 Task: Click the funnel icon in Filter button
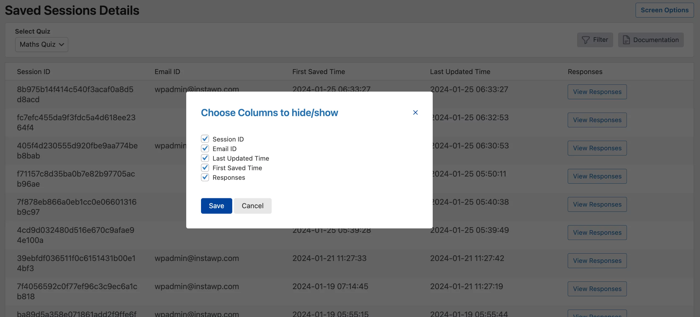(x=586, y=40)
